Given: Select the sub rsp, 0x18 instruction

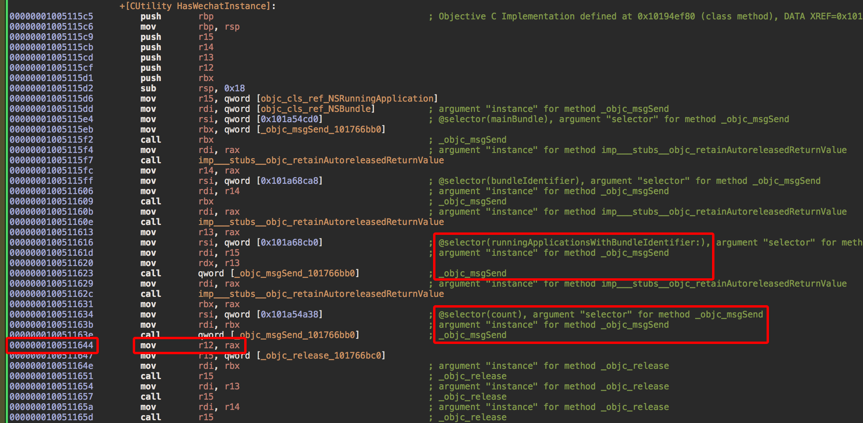Looking at the screenshot, I should (192, 88).
